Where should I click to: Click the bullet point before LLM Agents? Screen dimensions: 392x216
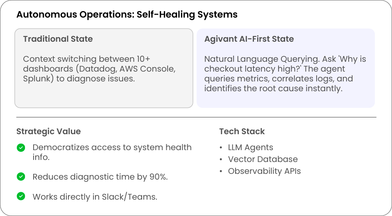[x=221, y=148]
